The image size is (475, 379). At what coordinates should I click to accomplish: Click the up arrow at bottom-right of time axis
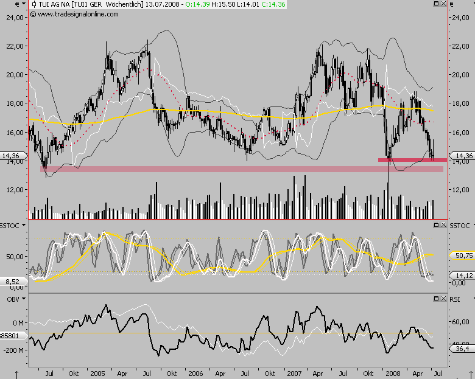pyautogui.click(x=456, y=373)
